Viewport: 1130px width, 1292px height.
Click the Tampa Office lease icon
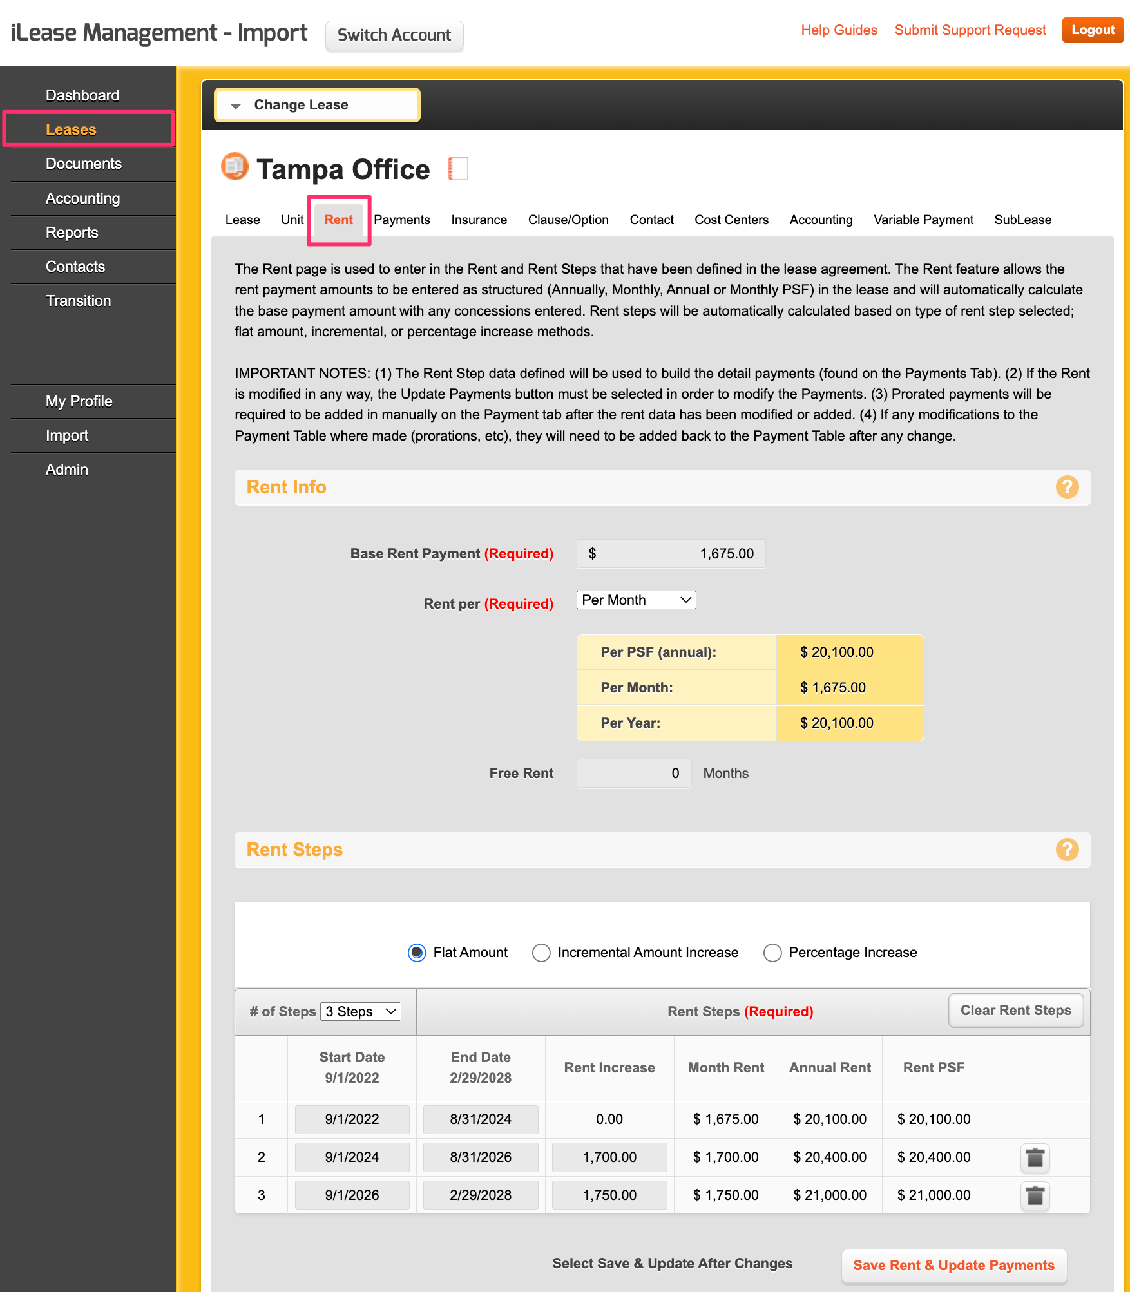235,167
